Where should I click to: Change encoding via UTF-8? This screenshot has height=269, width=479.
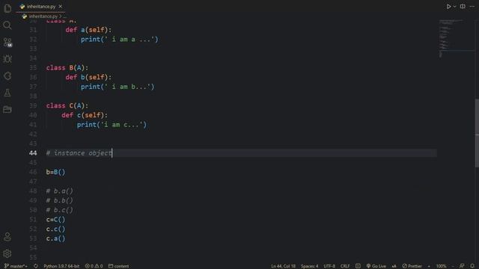(x=329, y=266)
